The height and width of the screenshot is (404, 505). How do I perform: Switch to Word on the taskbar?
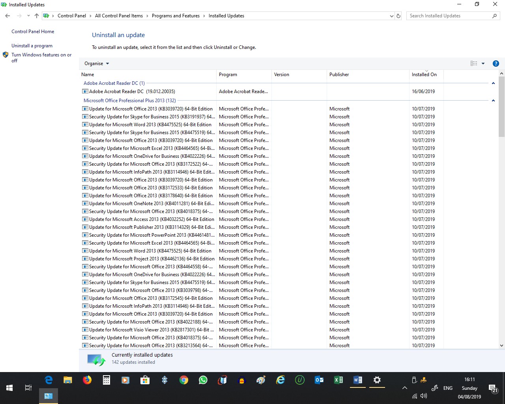[358, 380]
